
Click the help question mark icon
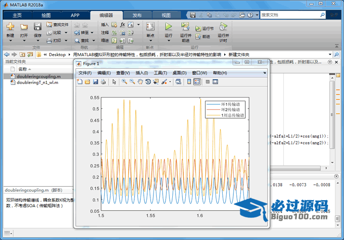[250, 15]
